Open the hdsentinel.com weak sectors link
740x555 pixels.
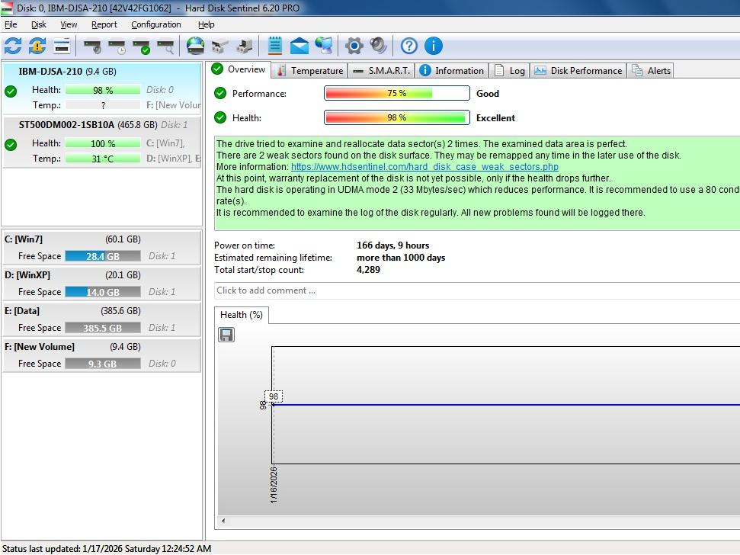pyautogui.click(x=424, y=166)
